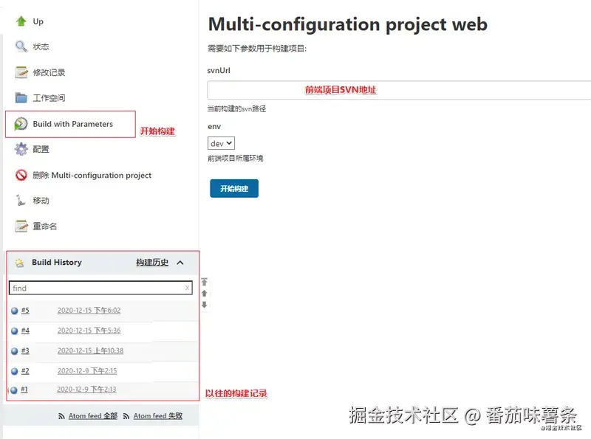Open build #3 link
The image size is (591, 439).
25,350
